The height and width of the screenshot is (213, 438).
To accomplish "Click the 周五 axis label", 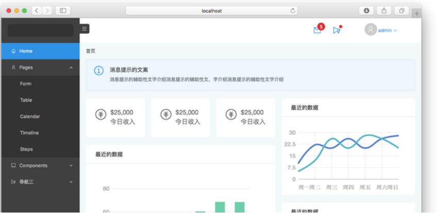I will coord(365,187).
